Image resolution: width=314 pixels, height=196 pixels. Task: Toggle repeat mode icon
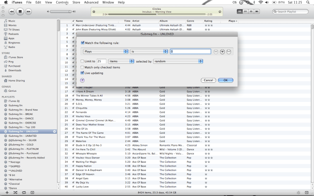tap(24, 193)
